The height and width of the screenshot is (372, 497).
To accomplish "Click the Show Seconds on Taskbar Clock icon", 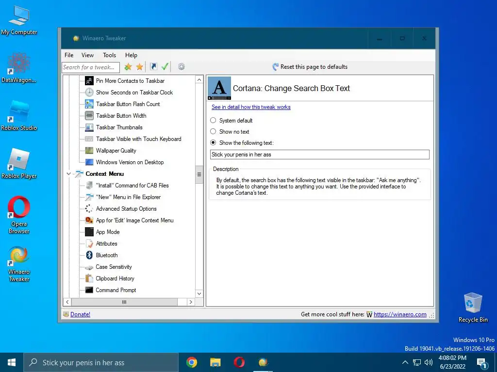I will tap(89, 93).
